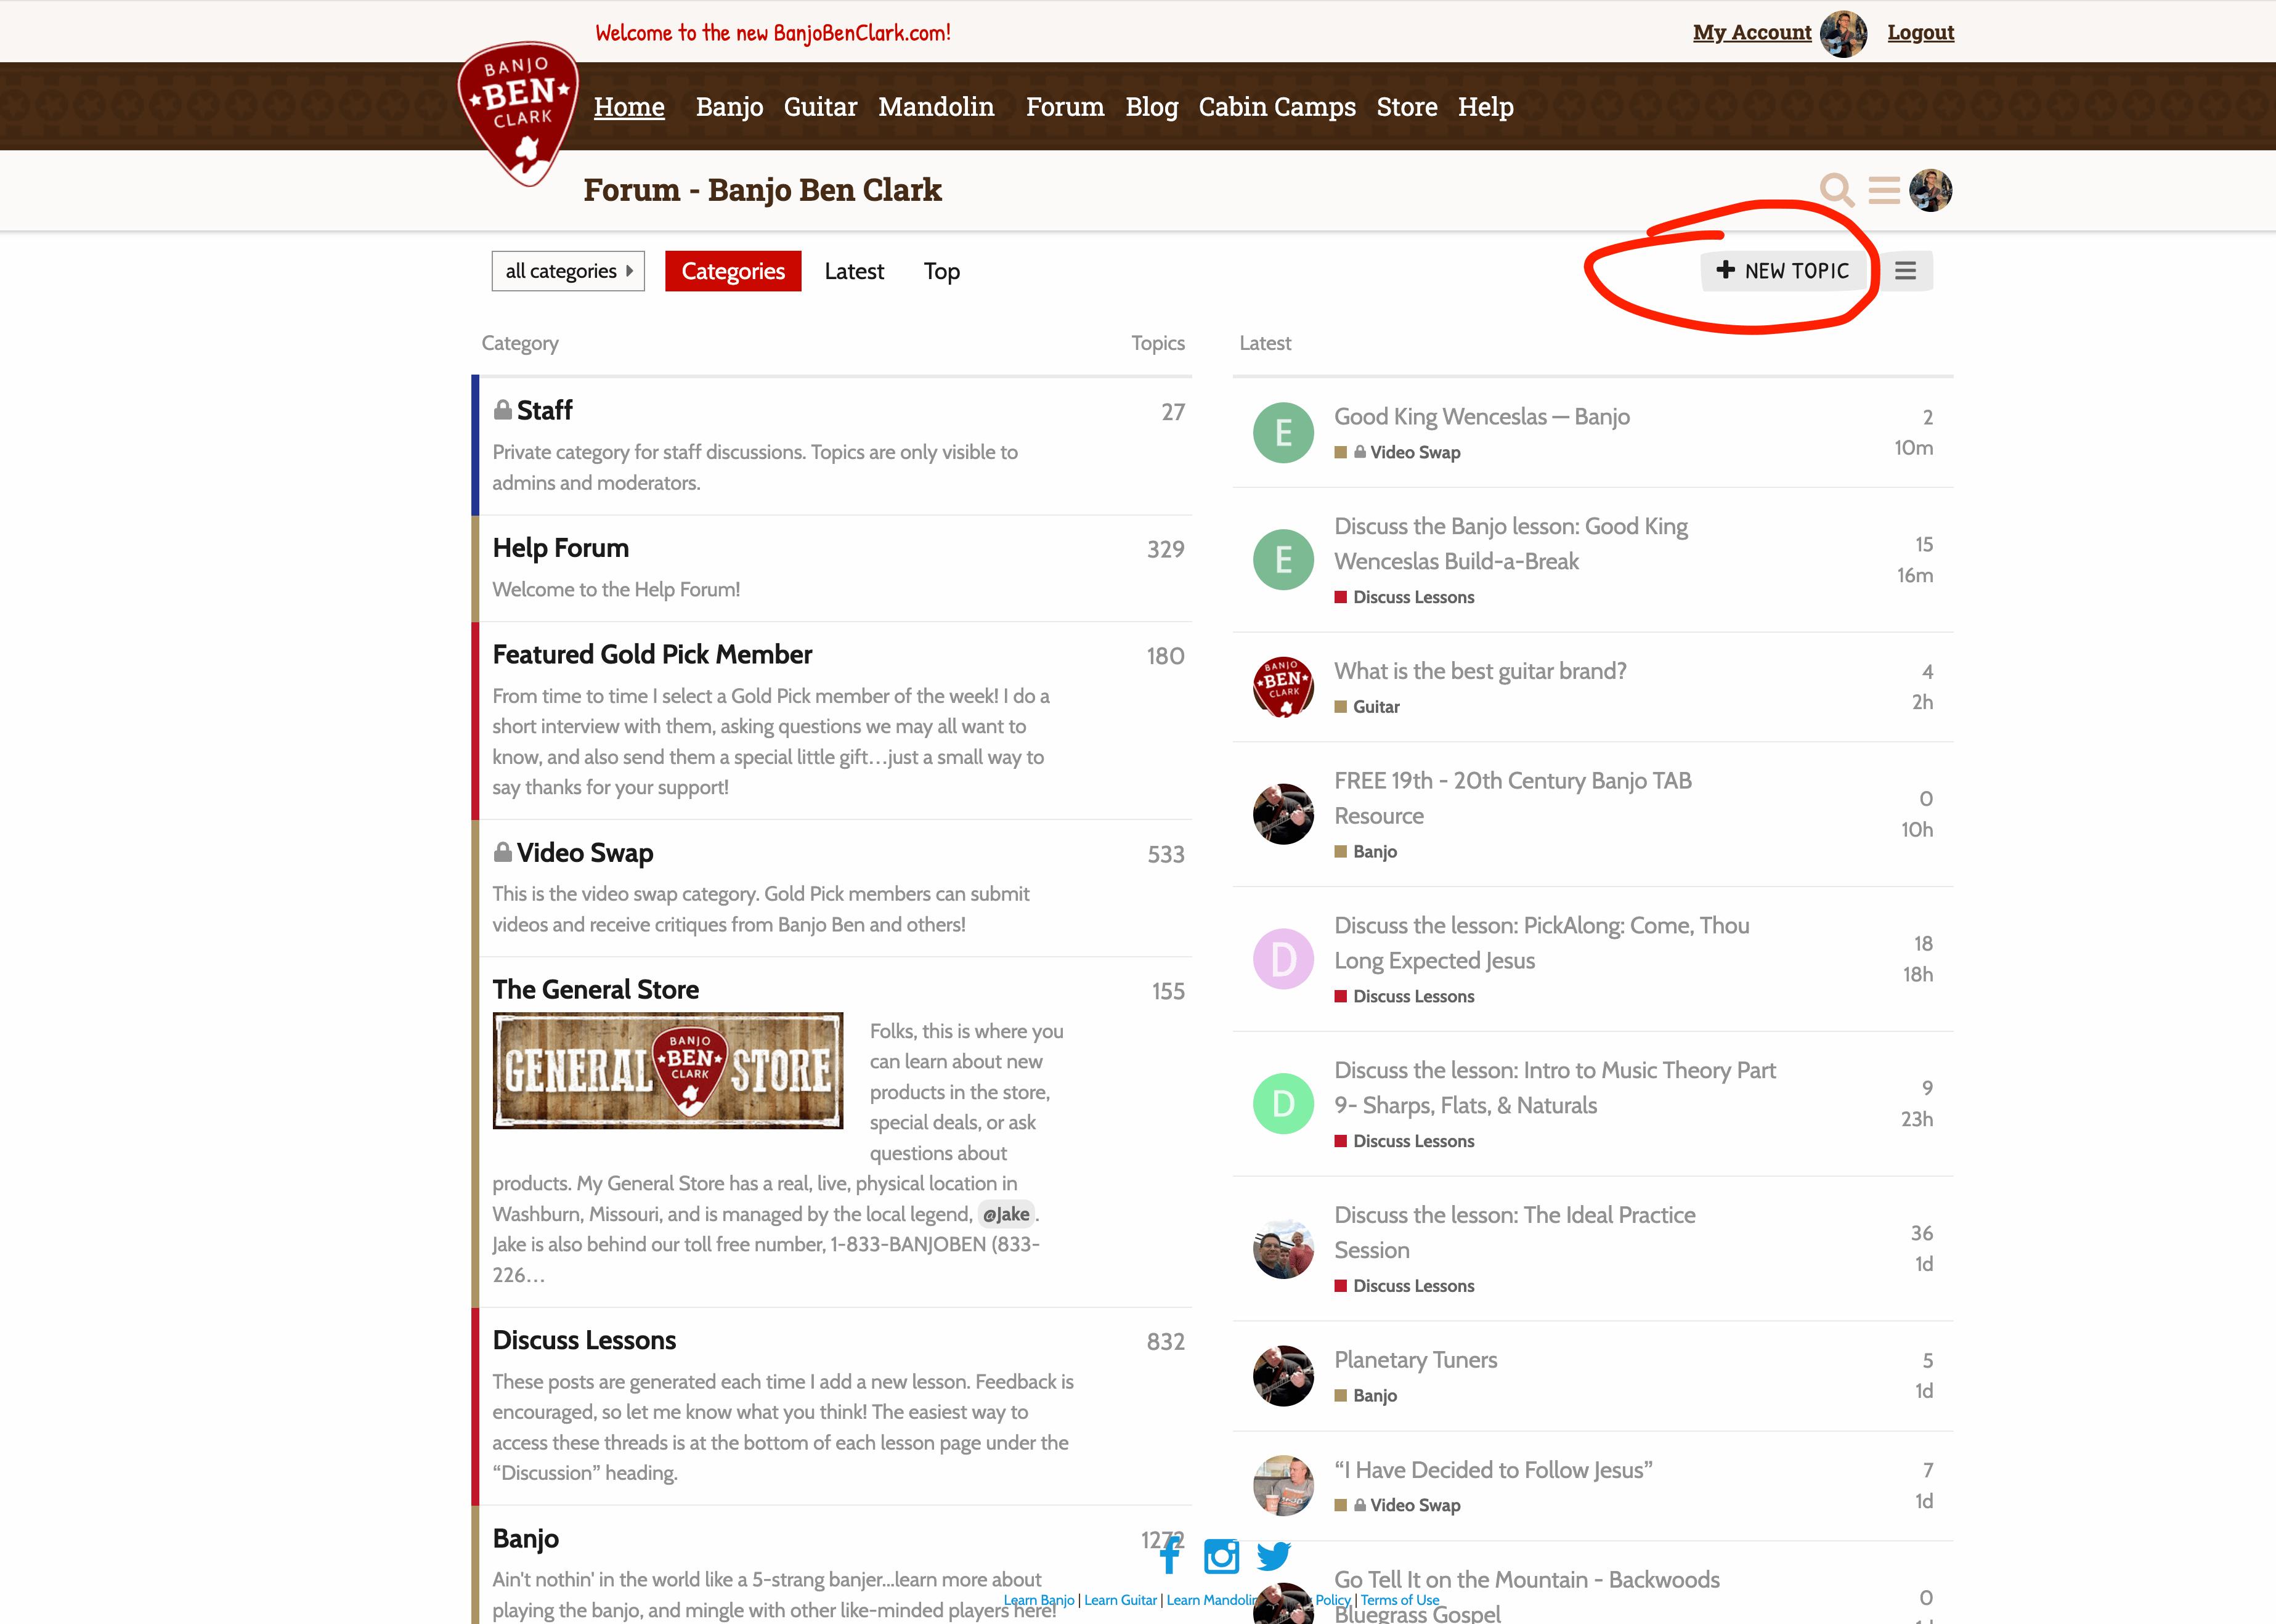Image resolution: width=2276 pixels, height=1624 pixels.
Task: Switch to the Latest tab
Action: click(854, 271)
